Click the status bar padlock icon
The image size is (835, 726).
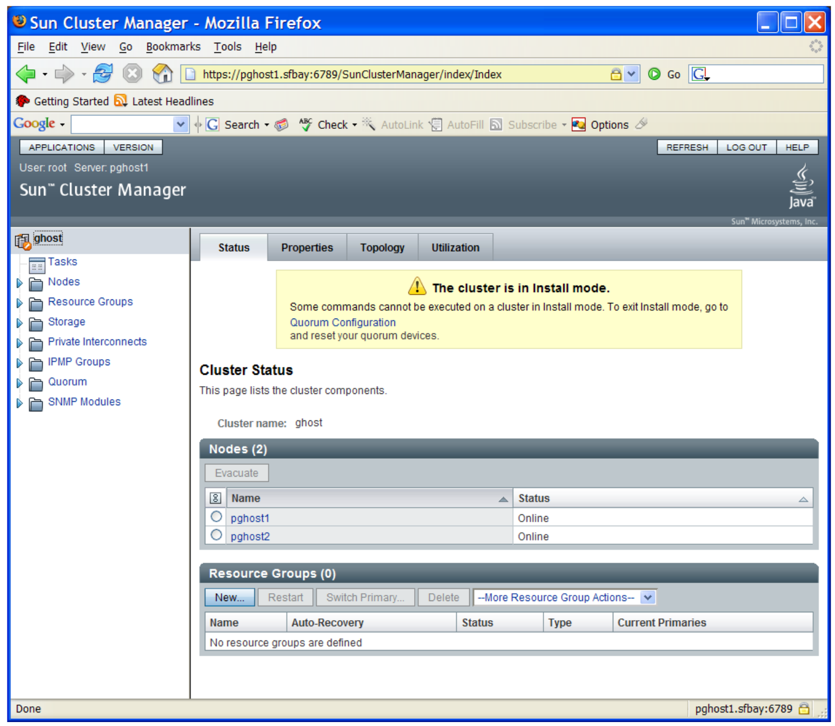804,709
